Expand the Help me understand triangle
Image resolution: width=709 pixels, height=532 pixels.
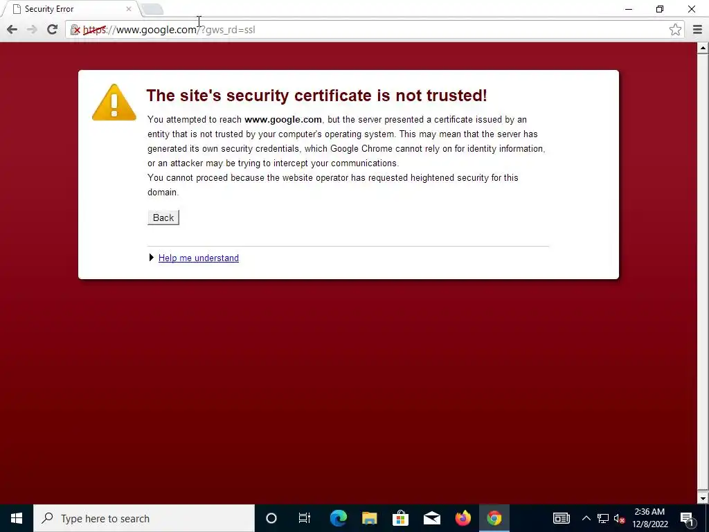[x=152, y=258]
